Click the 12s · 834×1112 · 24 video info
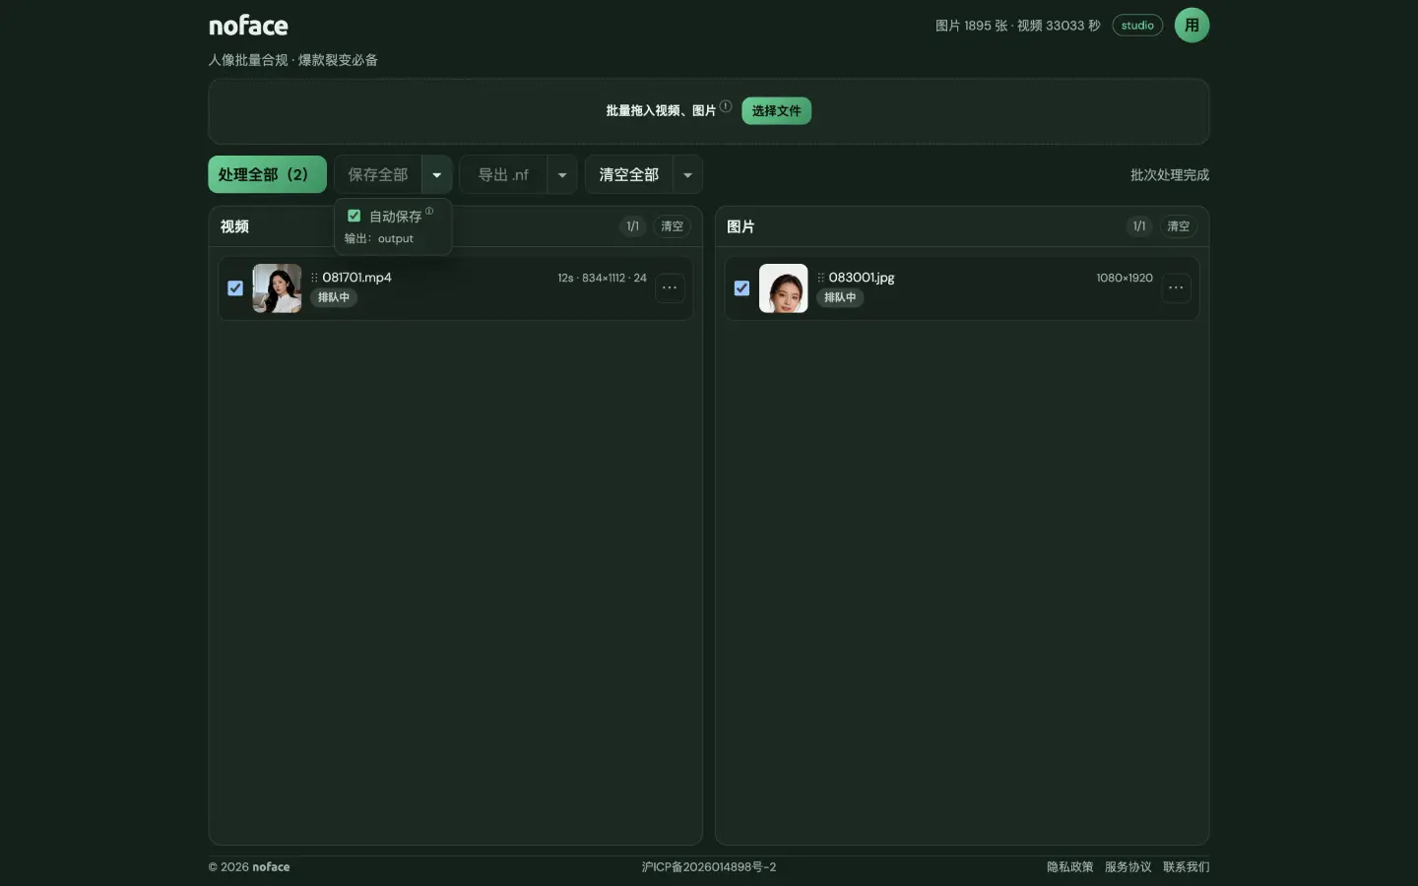1418x886 pixels. 602,279
